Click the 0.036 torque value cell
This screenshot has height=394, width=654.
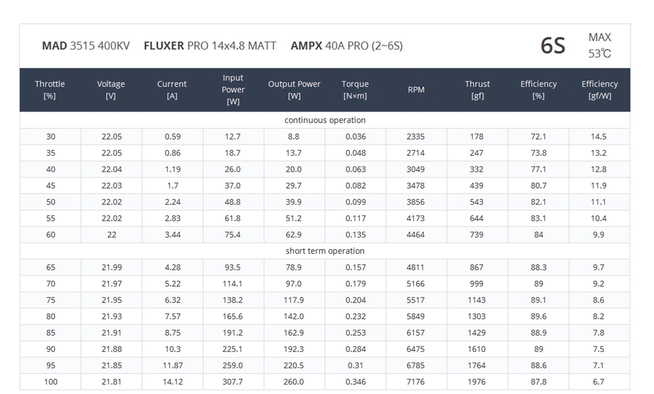(356, 137)
